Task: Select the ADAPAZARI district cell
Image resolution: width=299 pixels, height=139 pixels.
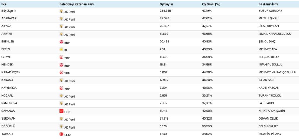Action: [x=10, y=19]
